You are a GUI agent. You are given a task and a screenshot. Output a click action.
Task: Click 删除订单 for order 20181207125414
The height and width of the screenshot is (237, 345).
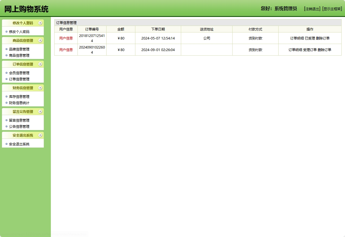click(x=323, y=38)
